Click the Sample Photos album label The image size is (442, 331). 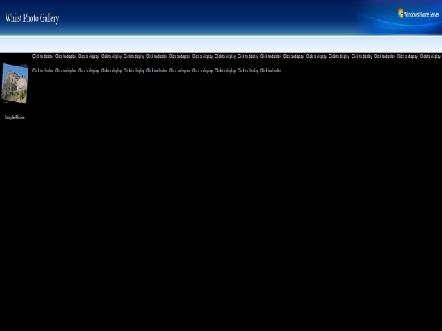pos(15,117)
